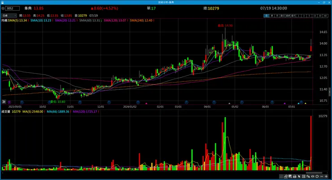
Task: Select the 還日 adjusted daily period
Action: click(283, 16)
